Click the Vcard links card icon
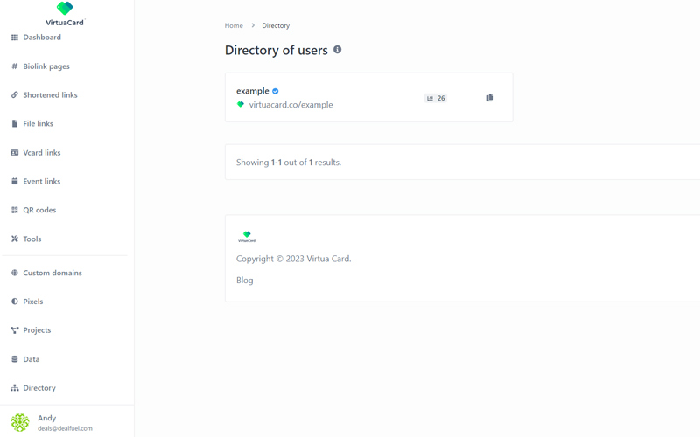 (x=15, y=152)
